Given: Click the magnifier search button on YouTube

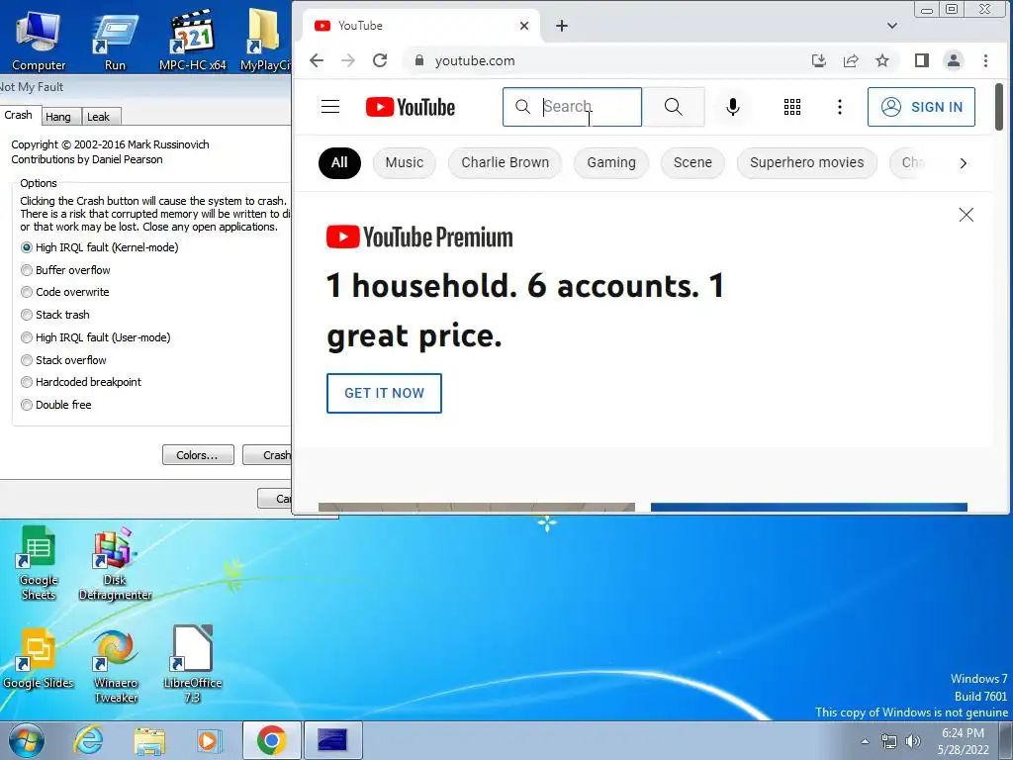Looking at the screenshot, I should [x=673, y=107].
